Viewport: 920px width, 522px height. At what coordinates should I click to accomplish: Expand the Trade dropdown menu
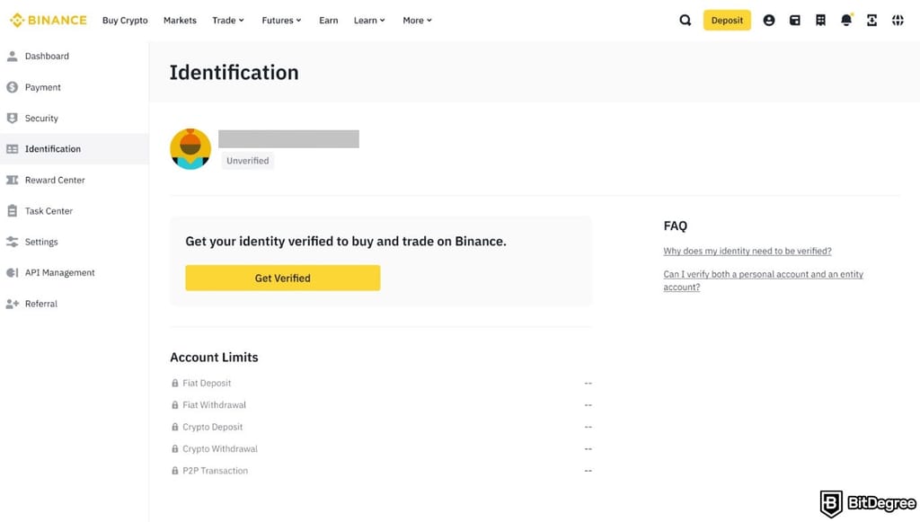[228, 20]
